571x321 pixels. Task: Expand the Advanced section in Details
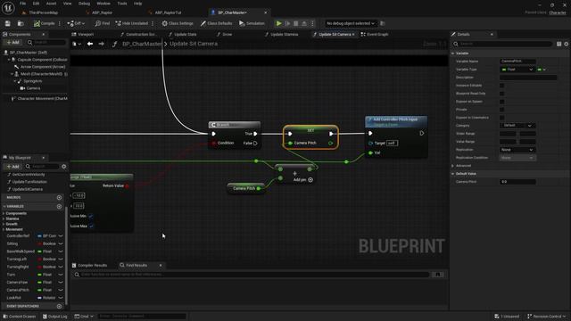tap(452, 166)
